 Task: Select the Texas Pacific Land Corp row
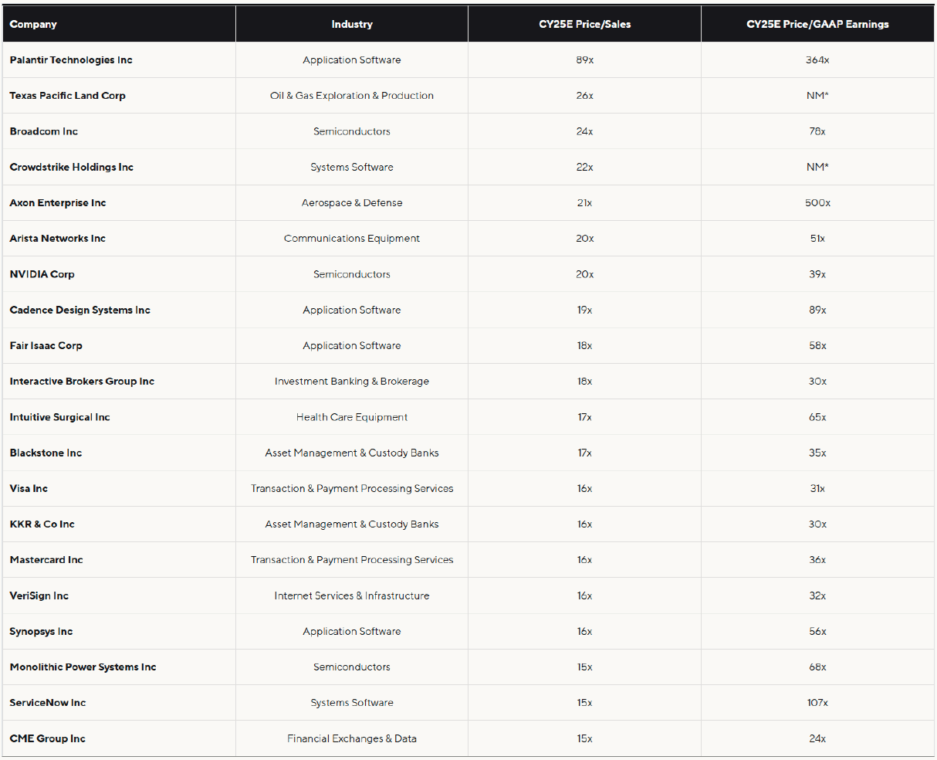click(x=67, y=96)
